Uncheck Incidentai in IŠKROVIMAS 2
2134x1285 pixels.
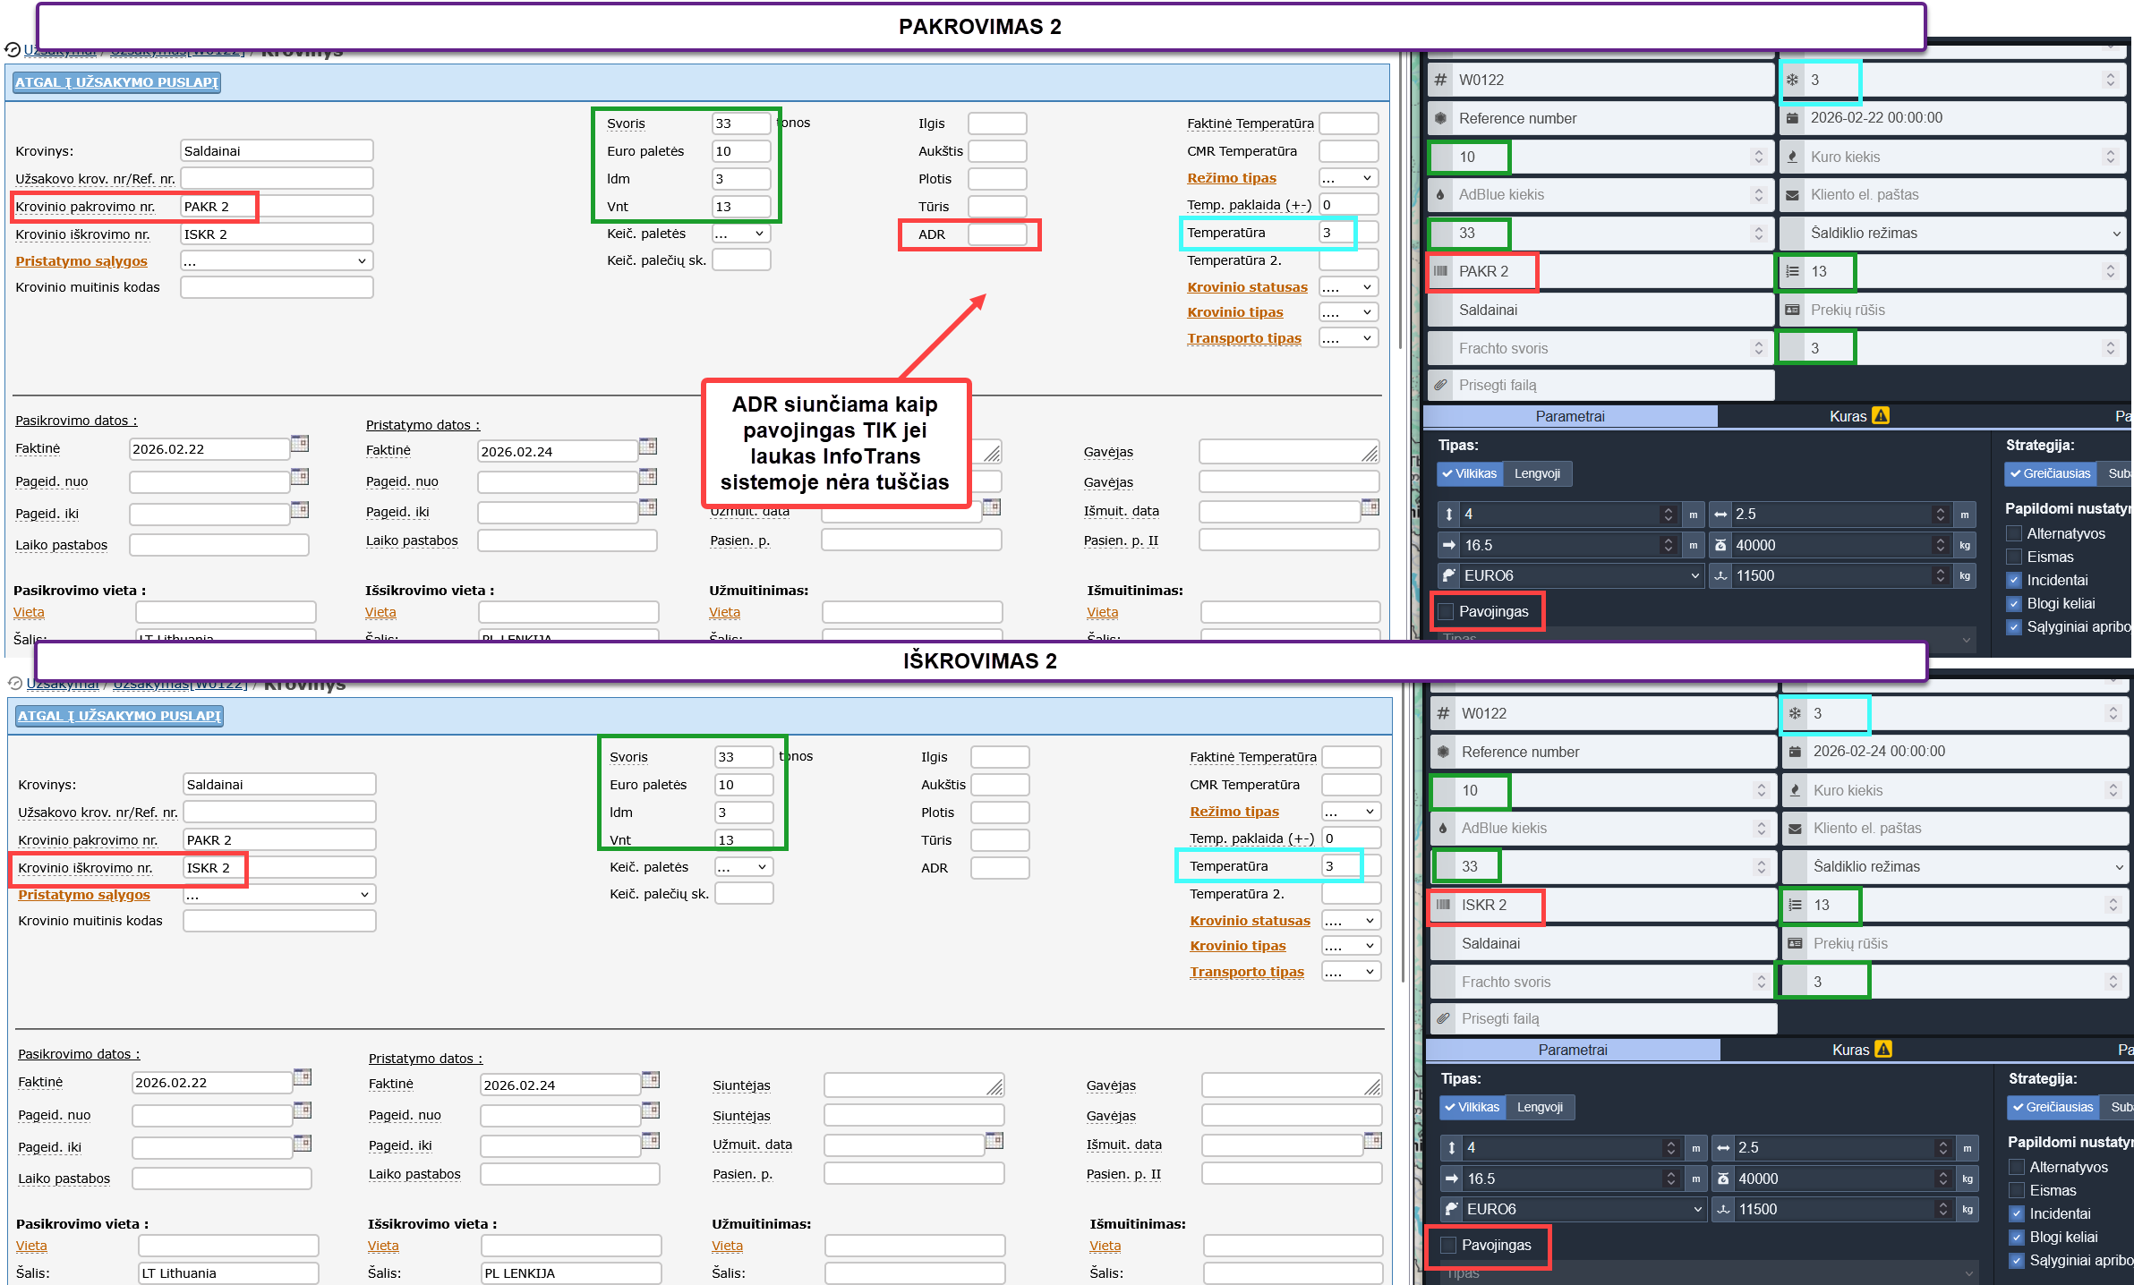(2017, 1213)
